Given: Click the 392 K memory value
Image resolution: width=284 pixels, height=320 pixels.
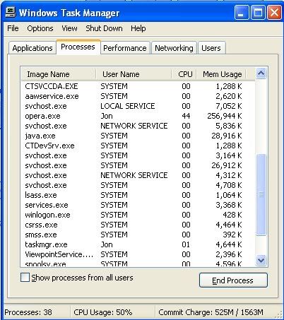Looking at the screenshot, I should point(232,235).
